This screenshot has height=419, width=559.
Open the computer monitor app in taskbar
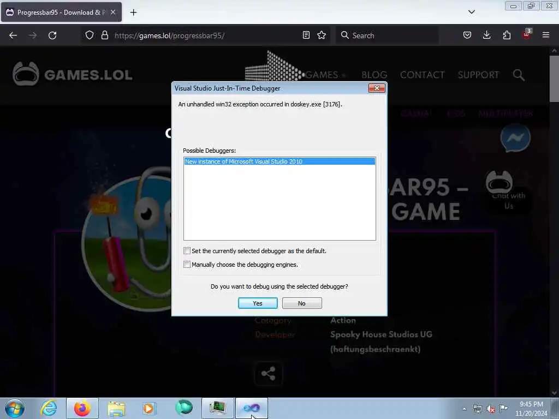217,408
